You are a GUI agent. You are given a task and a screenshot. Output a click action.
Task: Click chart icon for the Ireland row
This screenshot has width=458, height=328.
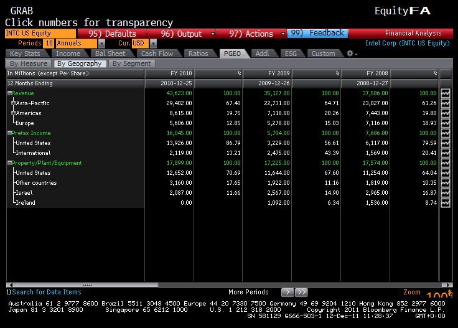click(x=445, y=203)
